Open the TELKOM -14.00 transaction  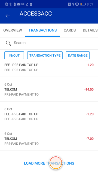(x=49, y=89)
